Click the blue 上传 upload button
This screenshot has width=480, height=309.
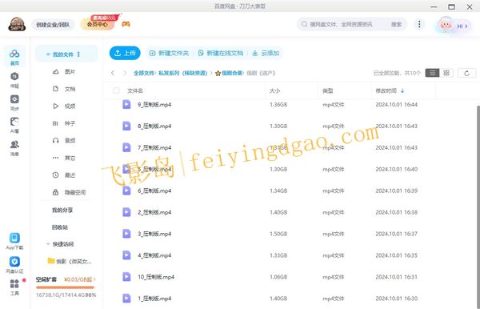pos(125,53)
